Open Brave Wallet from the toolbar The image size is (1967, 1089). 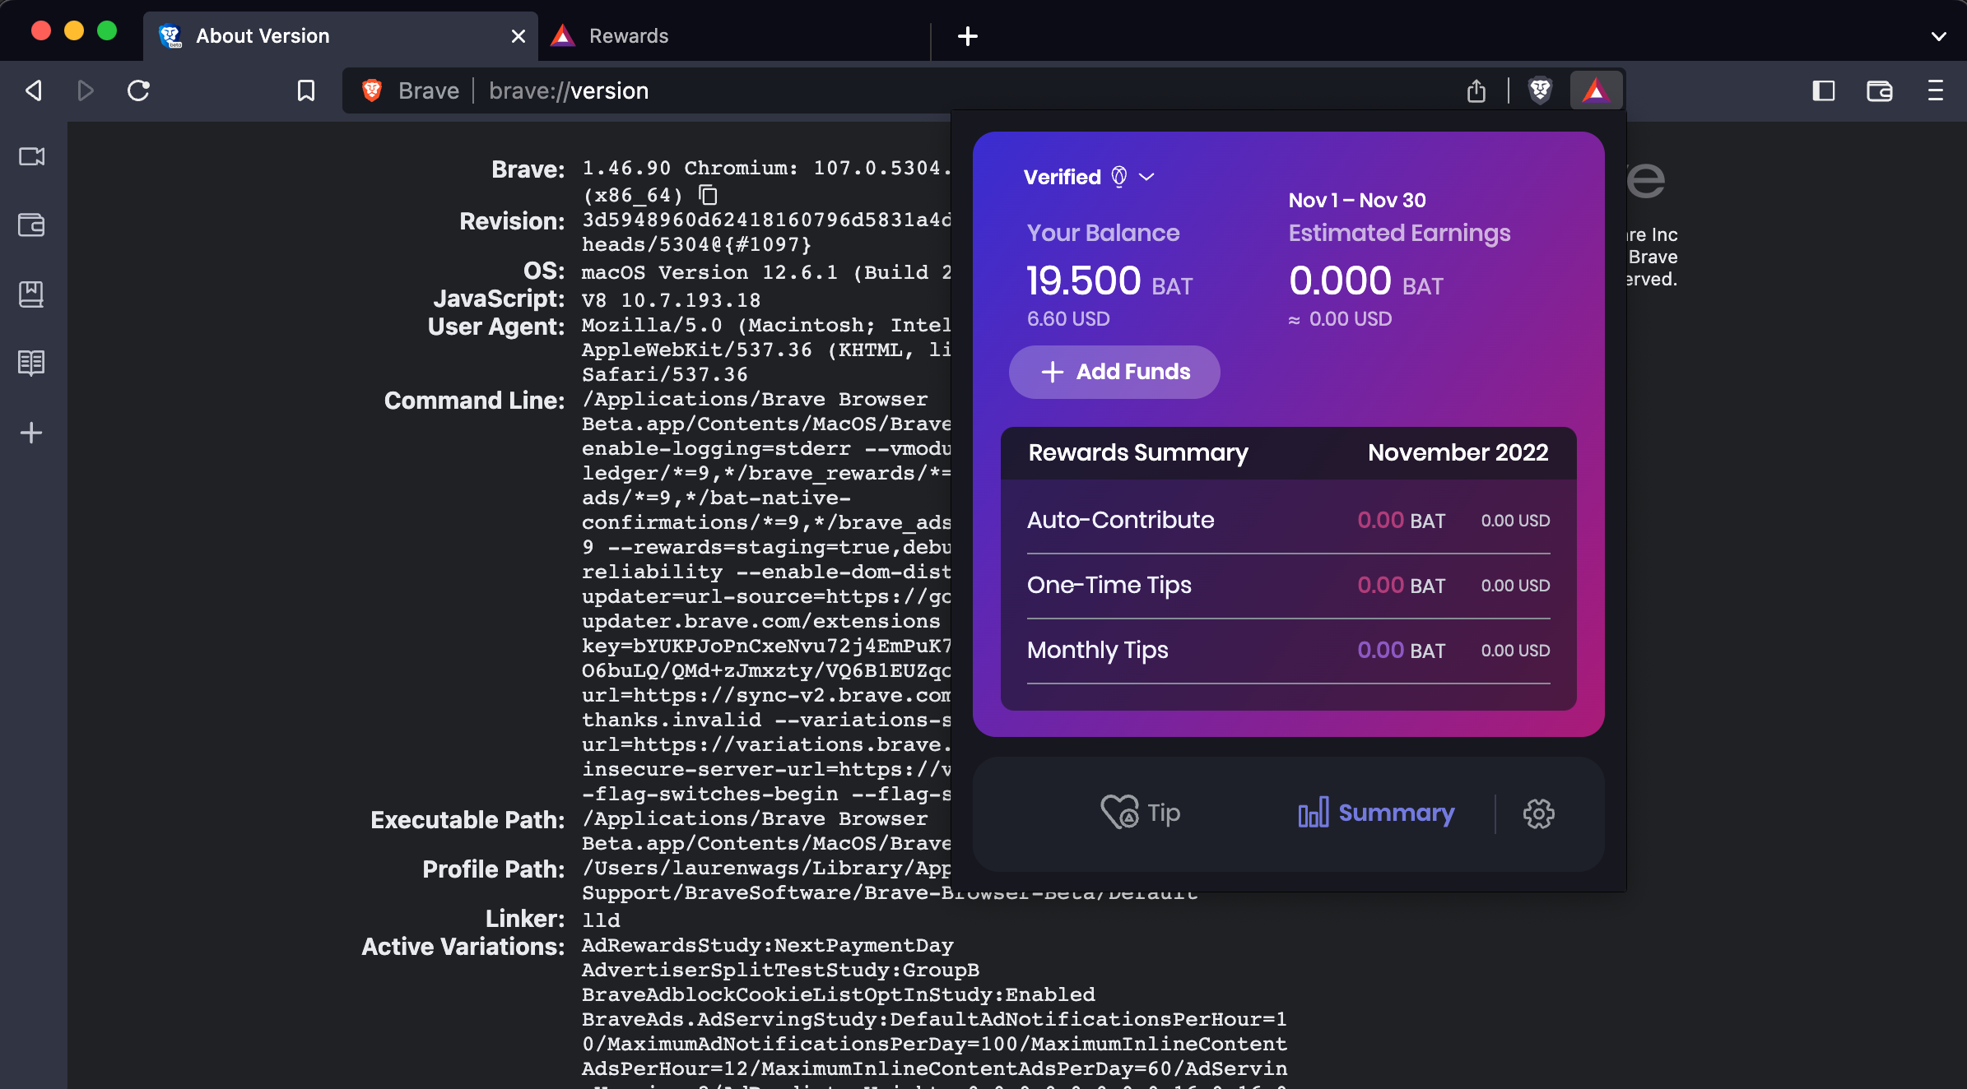(x=1880, y=90)
